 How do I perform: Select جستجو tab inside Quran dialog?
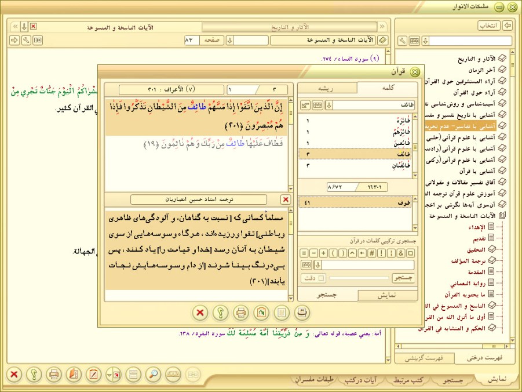click(x=327, y=295)
